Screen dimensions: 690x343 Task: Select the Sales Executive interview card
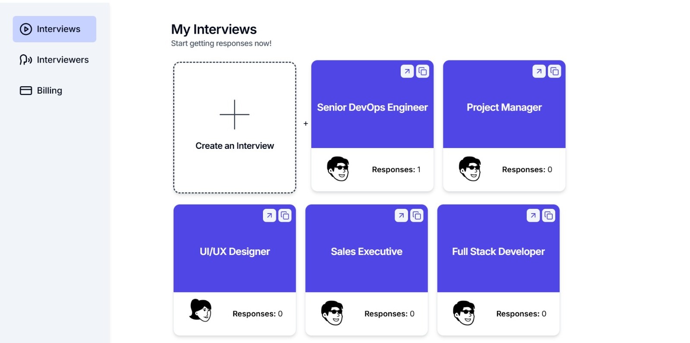point(366,252)
